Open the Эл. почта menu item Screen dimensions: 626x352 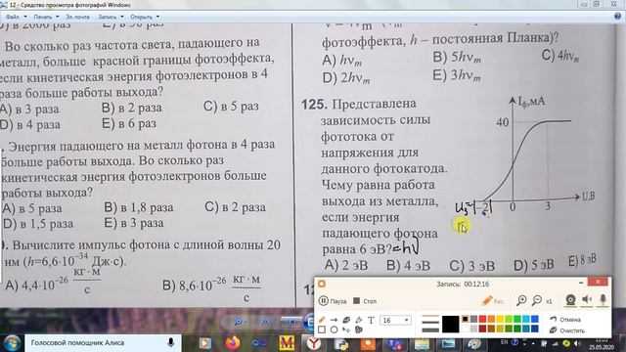click(77, 17)
